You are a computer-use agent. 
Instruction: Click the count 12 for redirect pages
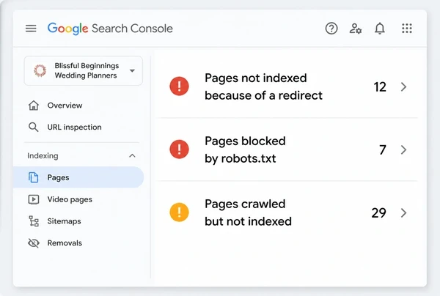(380, 87)
